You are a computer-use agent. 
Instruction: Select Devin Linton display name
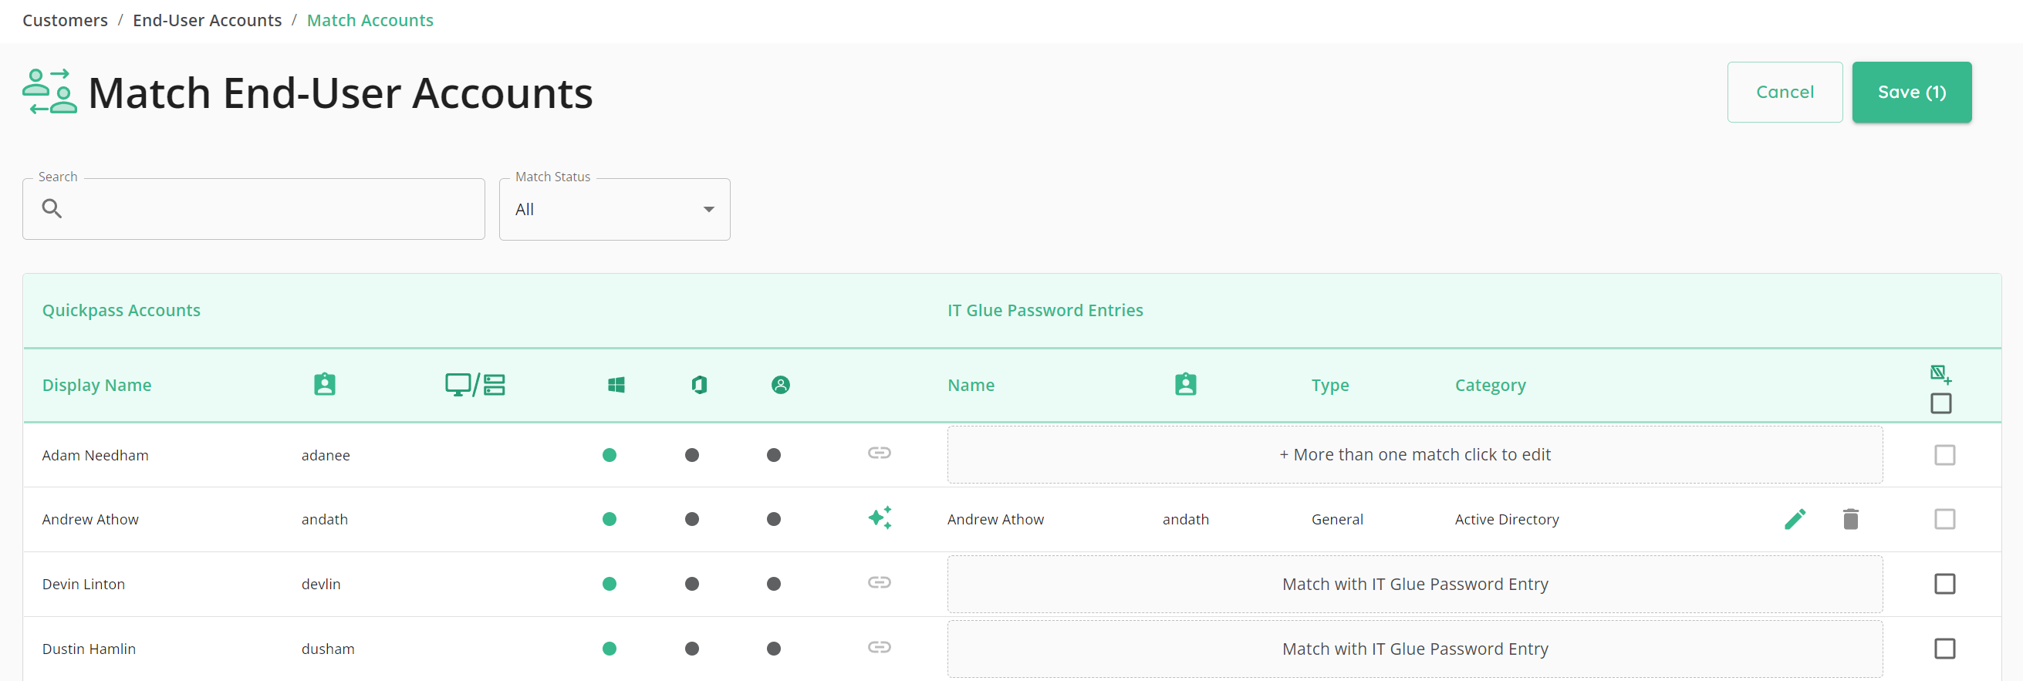tap(83, 585)
